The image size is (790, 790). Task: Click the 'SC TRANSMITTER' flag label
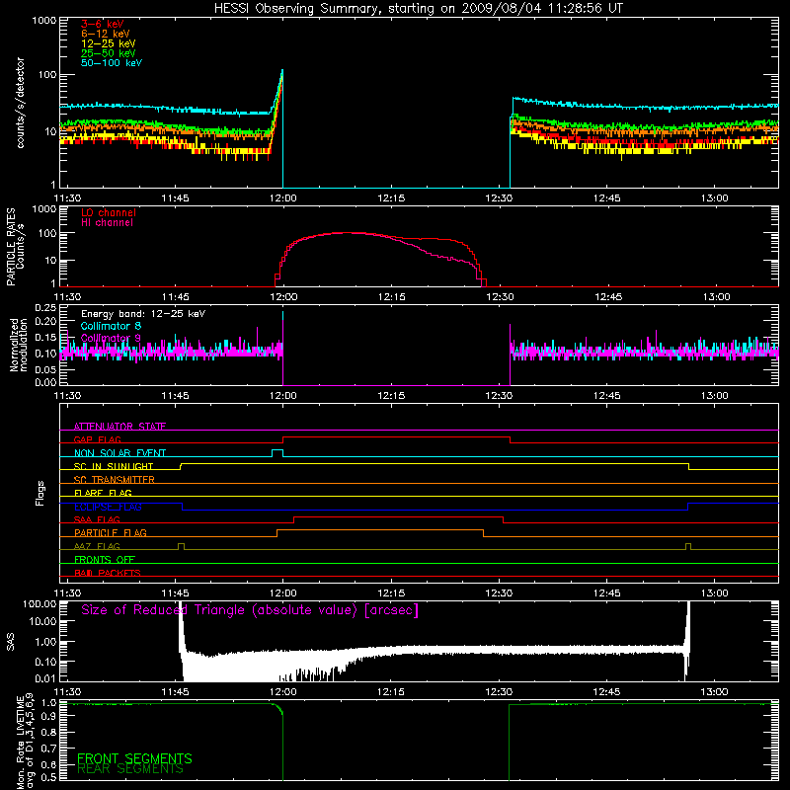pyautogui.click(x=114, y=480)
